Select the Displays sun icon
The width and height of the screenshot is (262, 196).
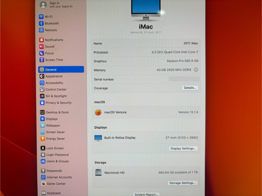[43, 119]
